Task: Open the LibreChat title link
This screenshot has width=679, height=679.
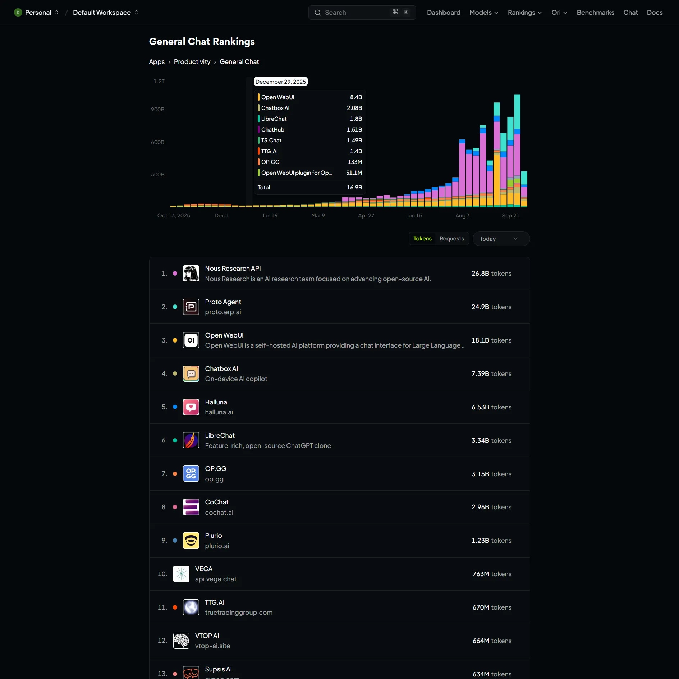Action: pyautogui.click(x=220, y=435)
